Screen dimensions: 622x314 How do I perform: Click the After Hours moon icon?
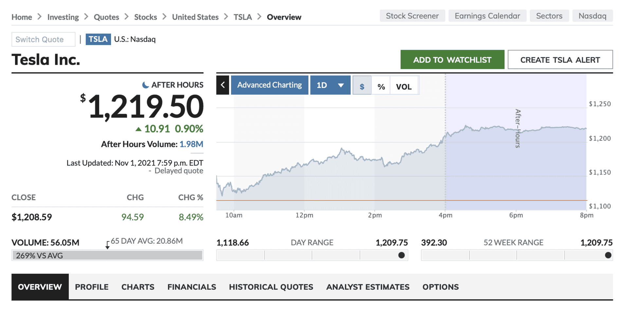(x=145, y=84)
